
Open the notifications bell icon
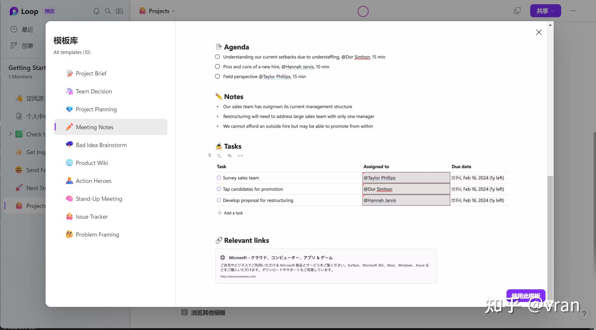click(96, 11)
